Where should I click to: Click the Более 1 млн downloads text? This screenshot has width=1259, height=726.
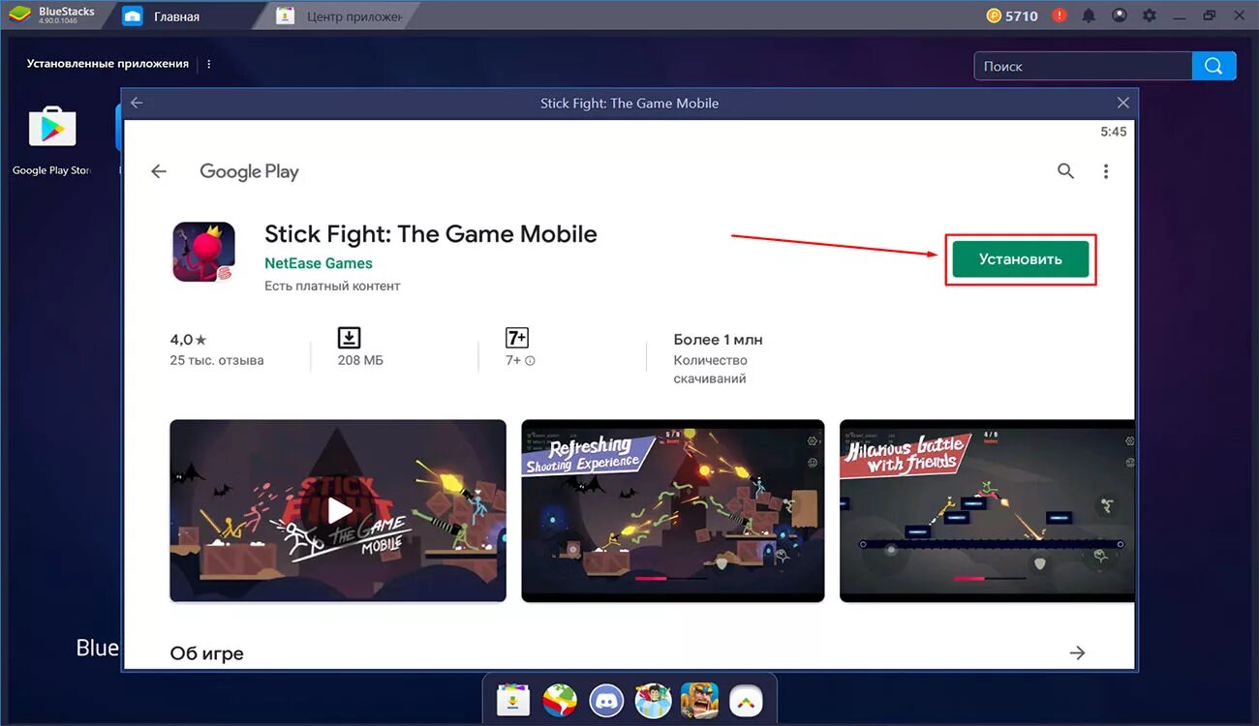click(x=718, y=340)
